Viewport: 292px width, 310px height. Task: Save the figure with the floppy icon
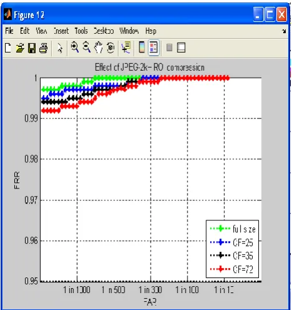click(32, 48)
